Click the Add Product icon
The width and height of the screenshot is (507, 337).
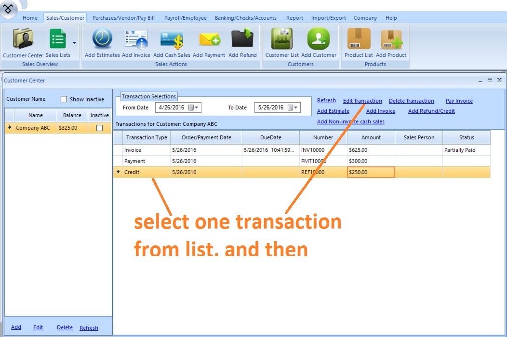tap(391, 40)
